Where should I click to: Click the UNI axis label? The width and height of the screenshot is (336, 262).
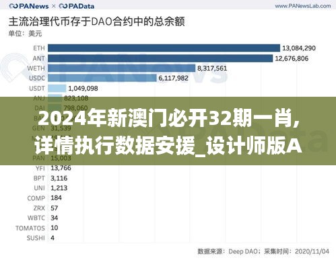[40, 188]
